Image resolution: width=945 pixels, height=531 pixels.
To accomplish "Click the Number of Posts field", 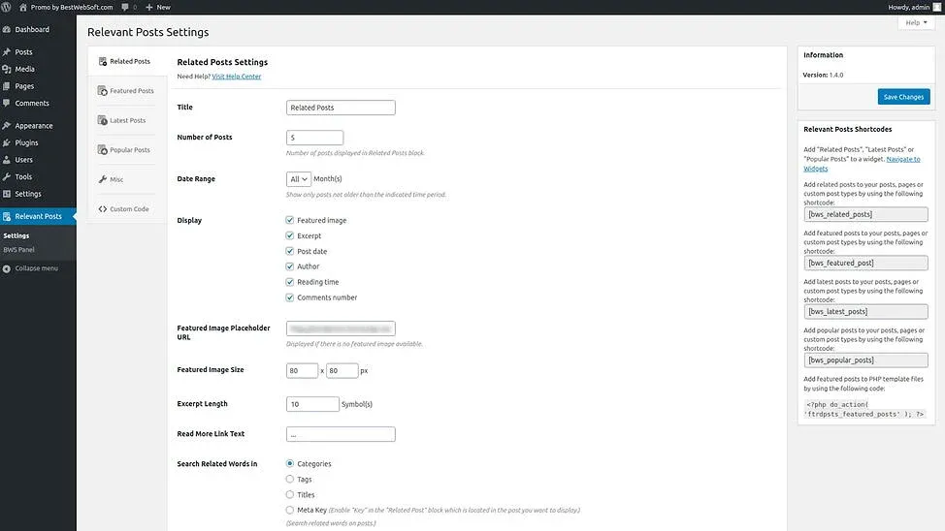I will (314, 138).
